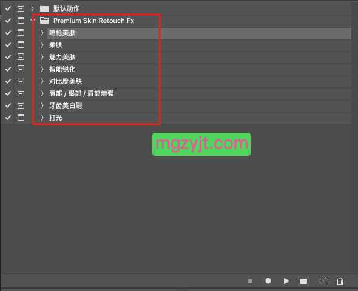Select the 柔肤 action
The image size is (358, 291).
click(56, 45)
